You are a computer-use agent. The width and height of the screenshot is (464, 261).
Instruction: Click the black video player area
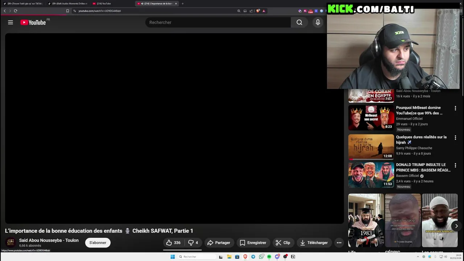coord(174,128)
